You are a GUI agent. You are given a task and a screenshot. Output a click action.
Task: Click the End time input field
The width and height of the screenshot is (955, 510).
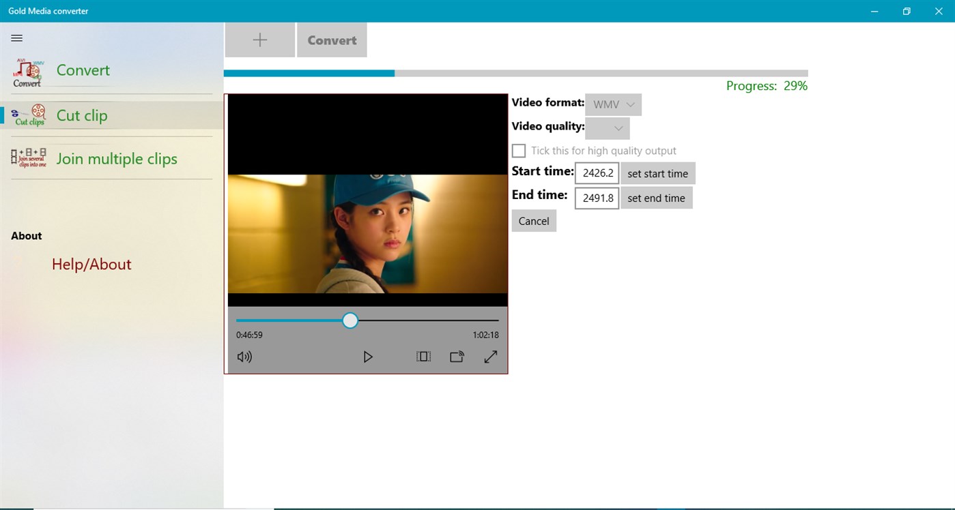pos(597,198)
